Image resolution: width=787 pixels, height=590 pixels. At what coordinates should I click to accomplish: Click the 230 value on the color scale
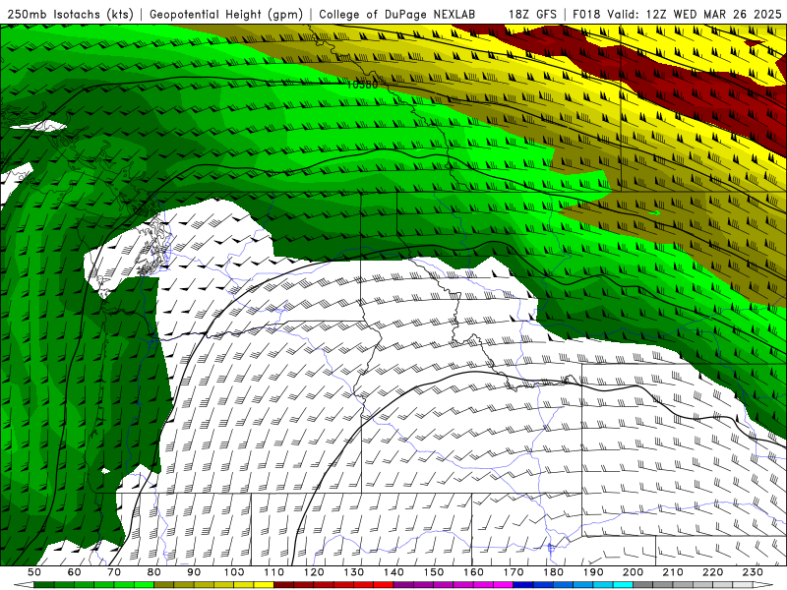[x=753, y=572]
